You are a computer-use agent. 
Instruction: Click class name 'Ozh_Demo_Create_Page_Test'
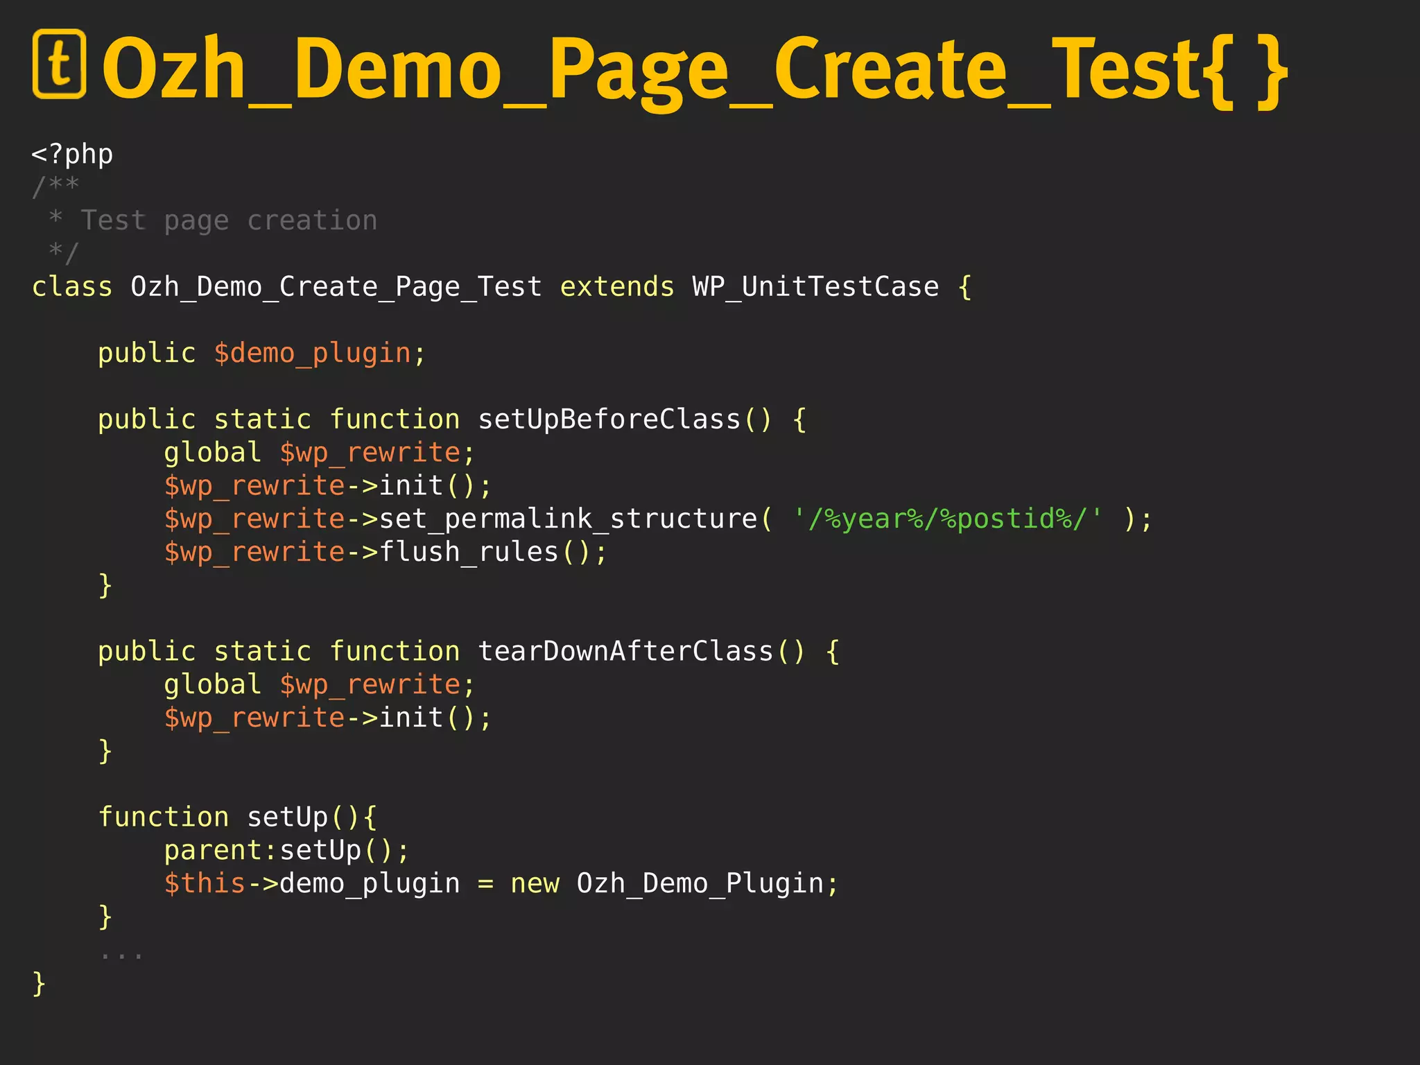(336, 287)
